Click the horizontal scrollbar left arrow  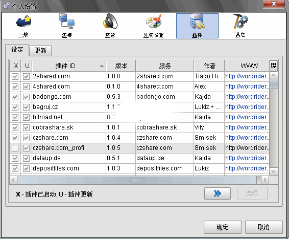(13, 180)
